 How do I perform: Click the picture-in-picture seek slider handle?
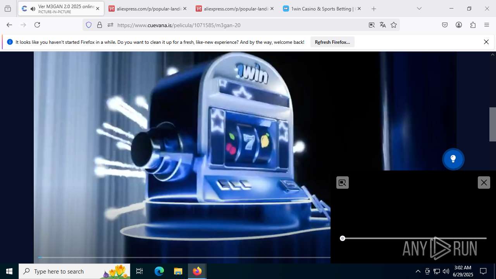click(x=343, y=238)
